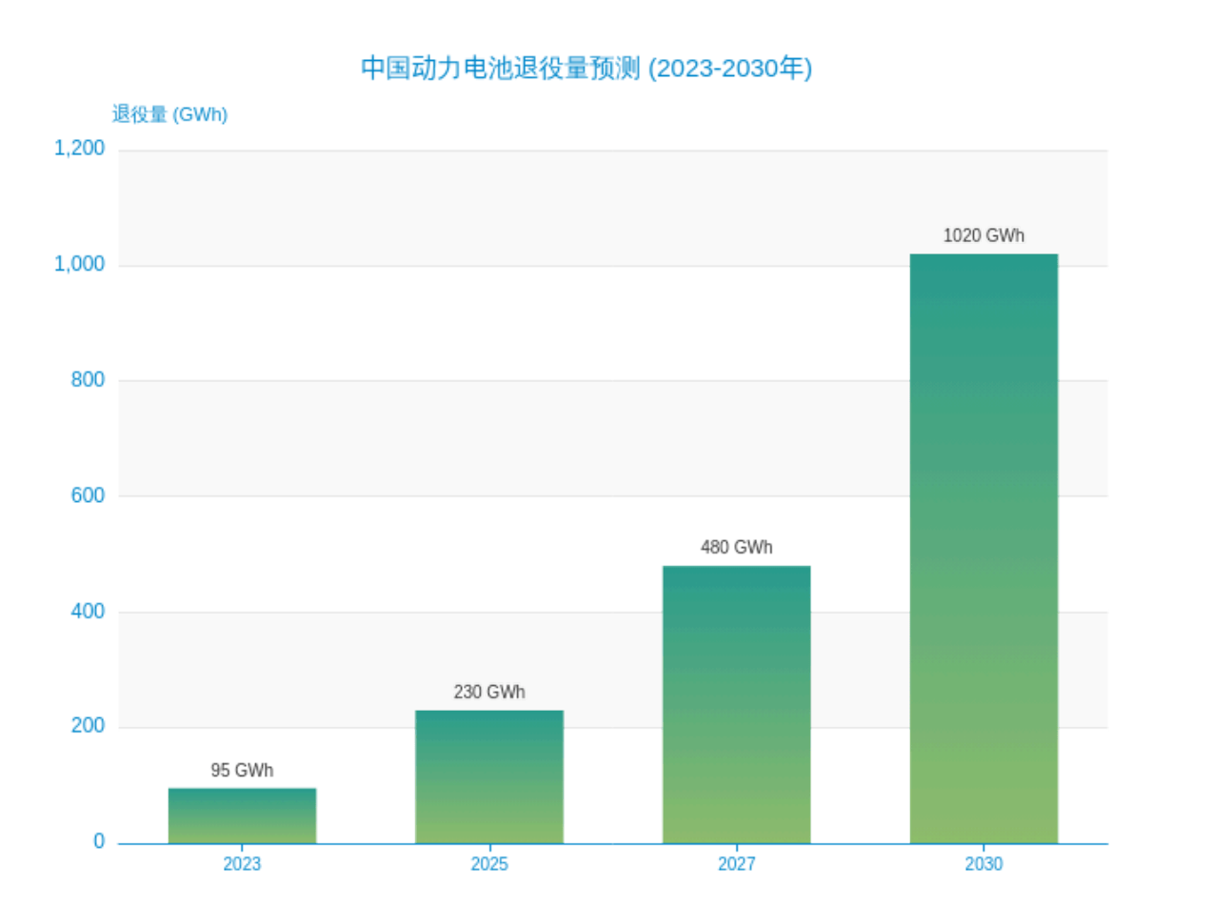This screenshot has width=1213, height=905.
Task: Select the 600 y-axis tick label
Action: coord(88,495)
